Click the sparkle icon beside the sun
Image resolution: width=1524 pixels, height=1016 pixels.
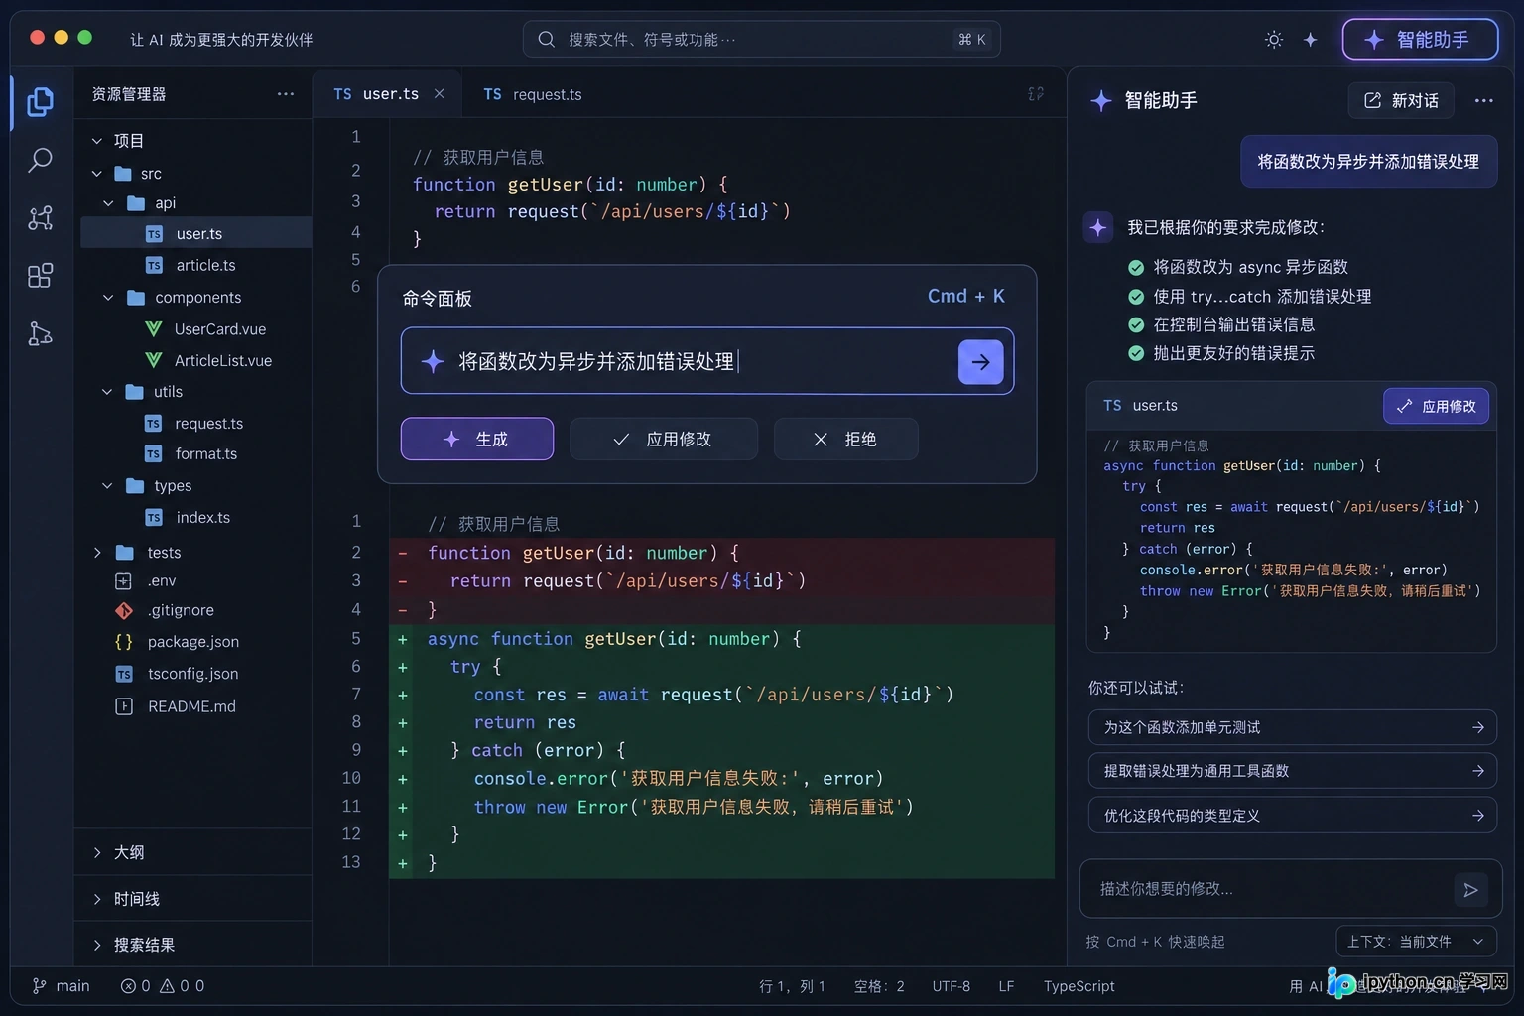[x=1310, y=40]
